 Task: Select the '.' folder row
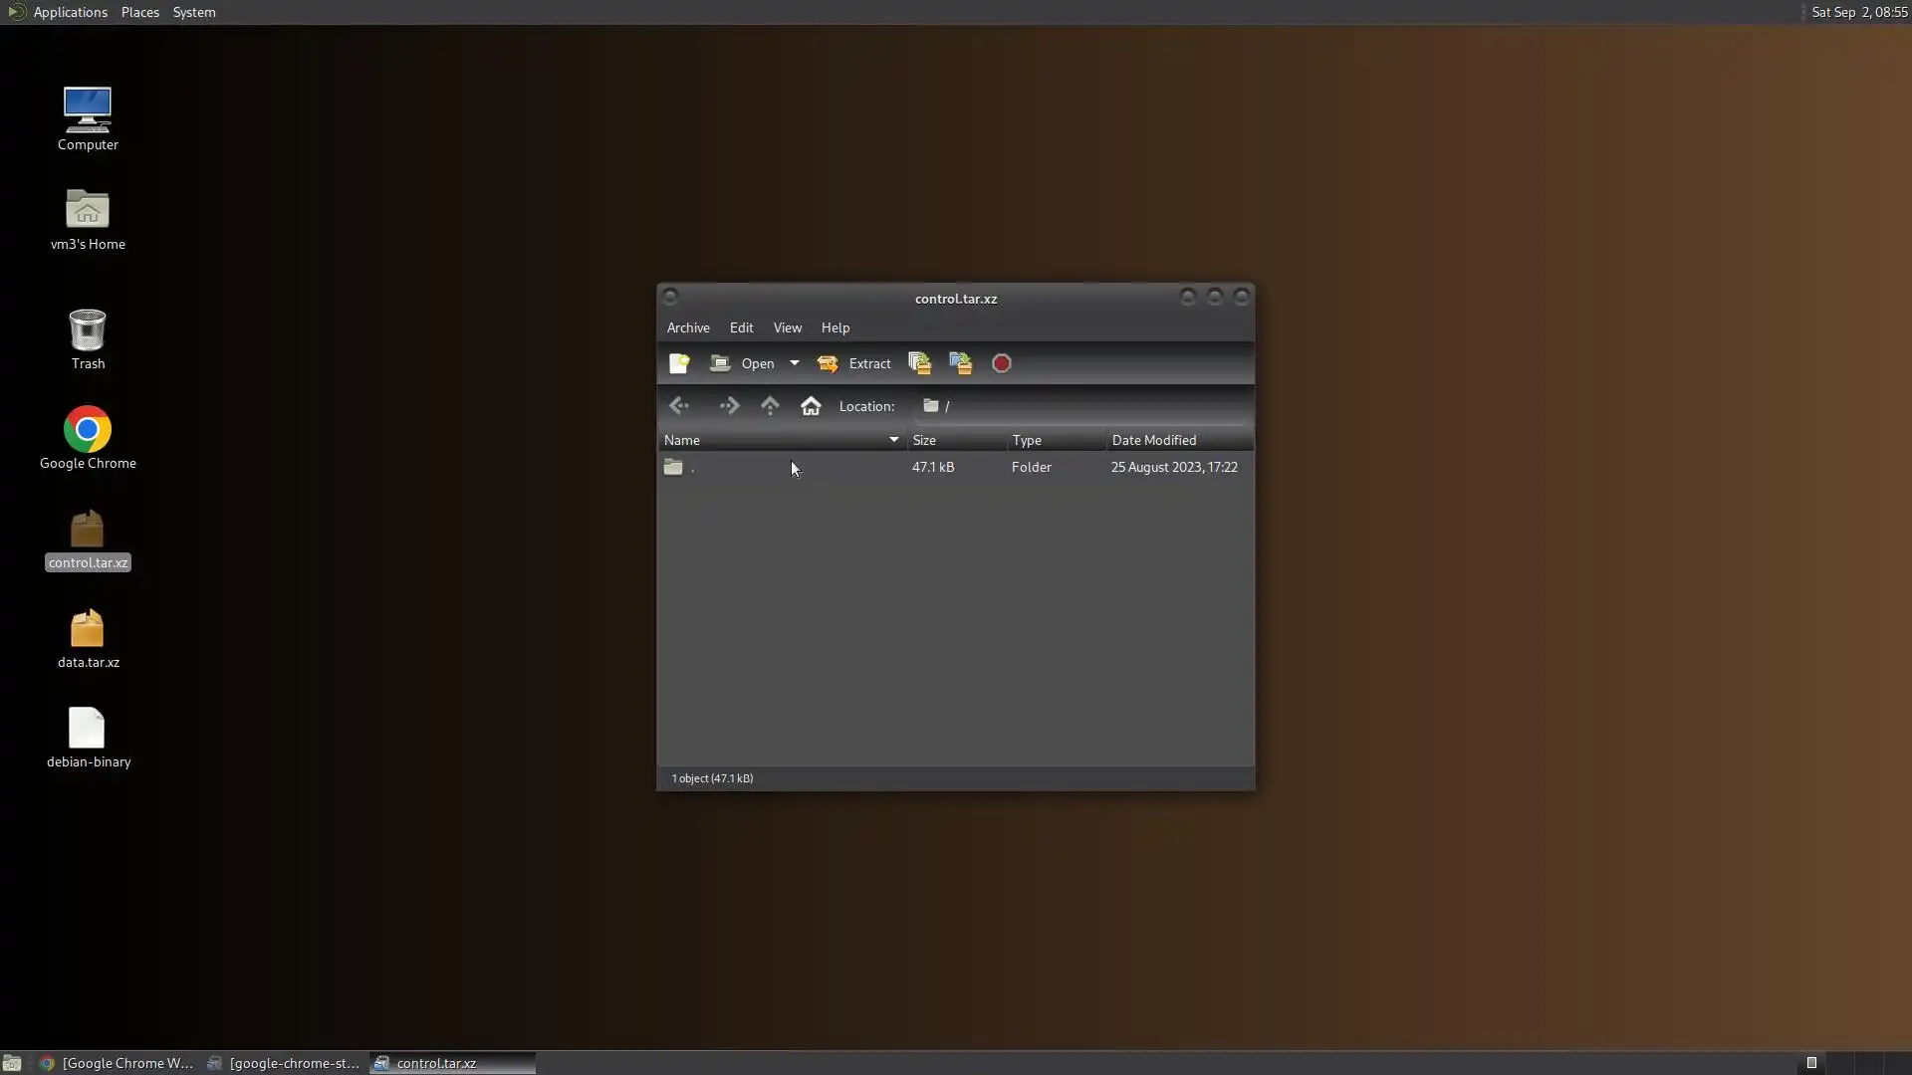[x=777, y=467]
